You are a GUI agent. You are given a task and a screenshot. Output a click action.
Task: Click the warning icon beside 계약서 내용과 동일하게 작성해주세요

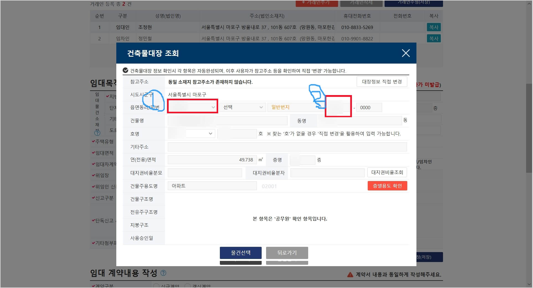click(350, 274)
